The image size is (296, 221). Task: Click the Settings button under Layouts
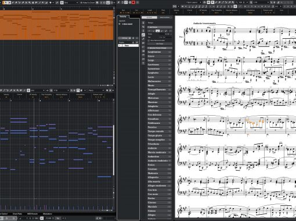pyautogui.click(x=125, y=38)
